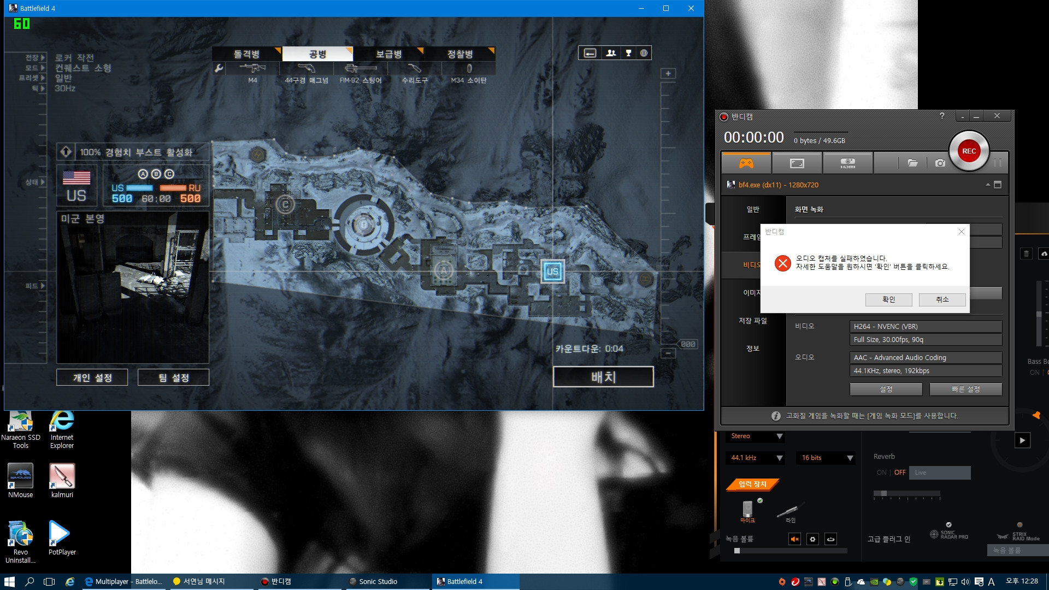Choose the M34 소이탄 grenade slot

point(469,72)
